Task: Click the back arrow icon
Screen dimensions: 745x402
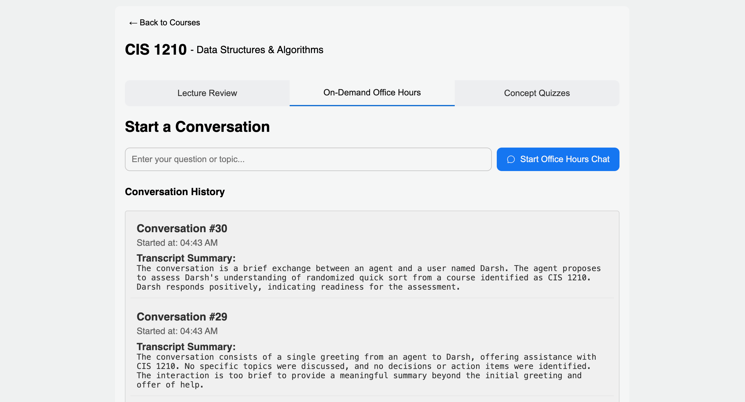Action: tap(133, 23)
